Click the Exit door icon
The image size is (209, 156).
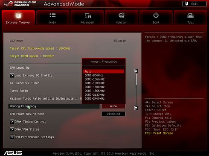pos(187,4)
